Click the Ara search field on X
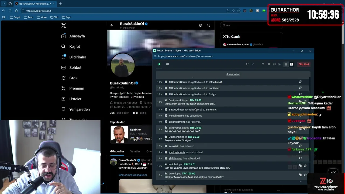Image resolution: width=345 pixels, height=194 pixels. [x=251, y=25]
